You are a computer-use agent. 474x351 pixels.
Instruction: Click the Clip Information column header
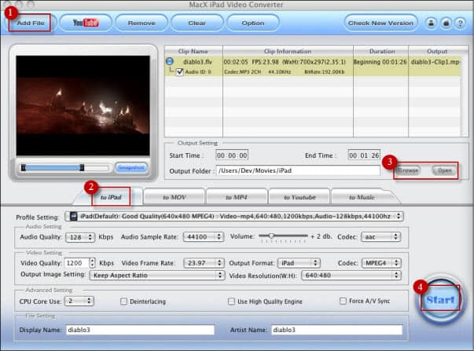tap(288, 51)
